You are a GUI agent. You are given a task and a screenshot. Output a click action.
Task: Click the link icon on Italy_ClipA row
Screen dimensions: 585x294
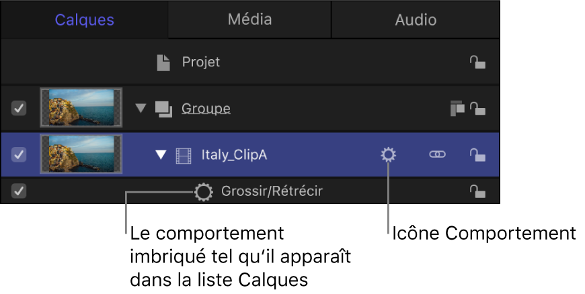coord(437,155)
